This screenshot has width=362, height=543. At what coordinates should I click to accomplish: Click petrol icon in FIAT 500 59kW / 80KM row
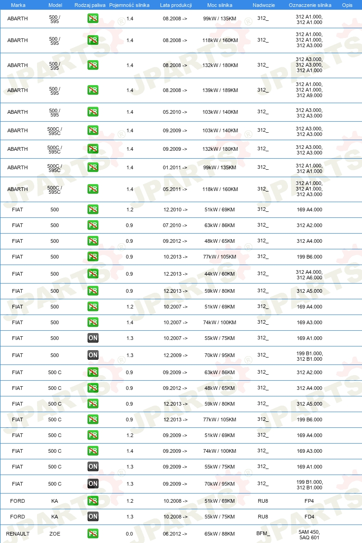pos(93,291)
